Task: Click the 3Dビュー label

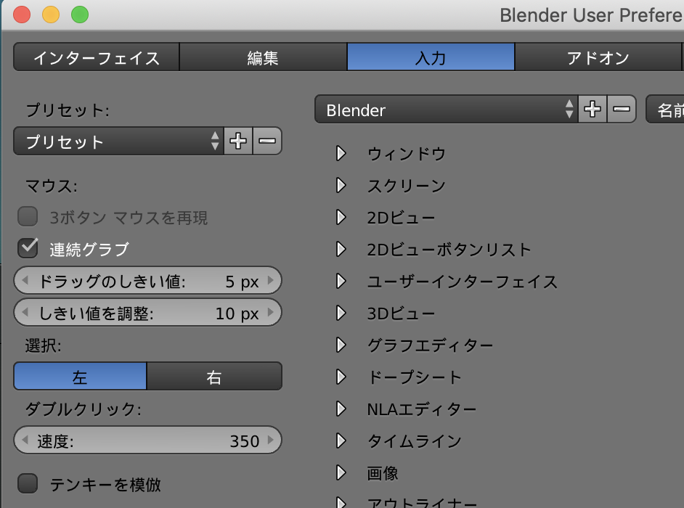Action: pyautogui.click(x=401, y=314)
